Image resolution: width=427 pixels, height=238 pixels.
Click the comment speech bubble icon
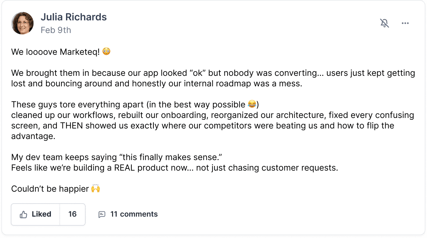[x=102, y=214]
